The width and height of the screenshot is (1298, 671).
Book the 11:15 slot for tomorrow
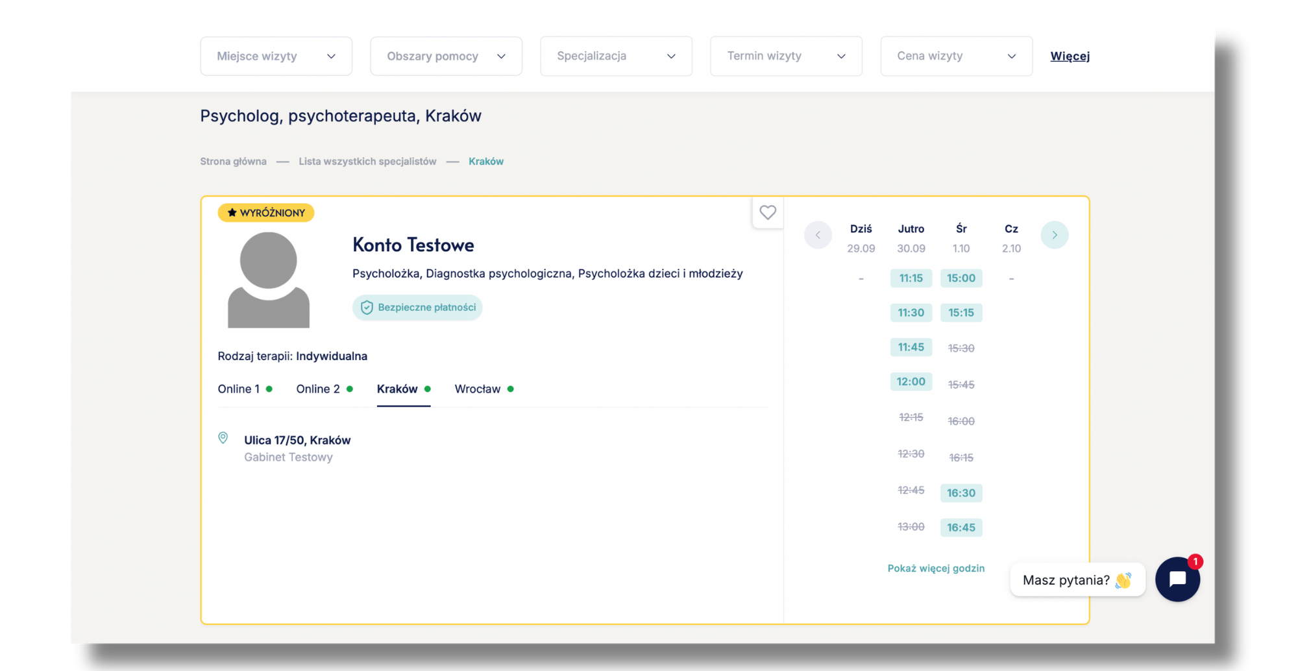point(911,278)
